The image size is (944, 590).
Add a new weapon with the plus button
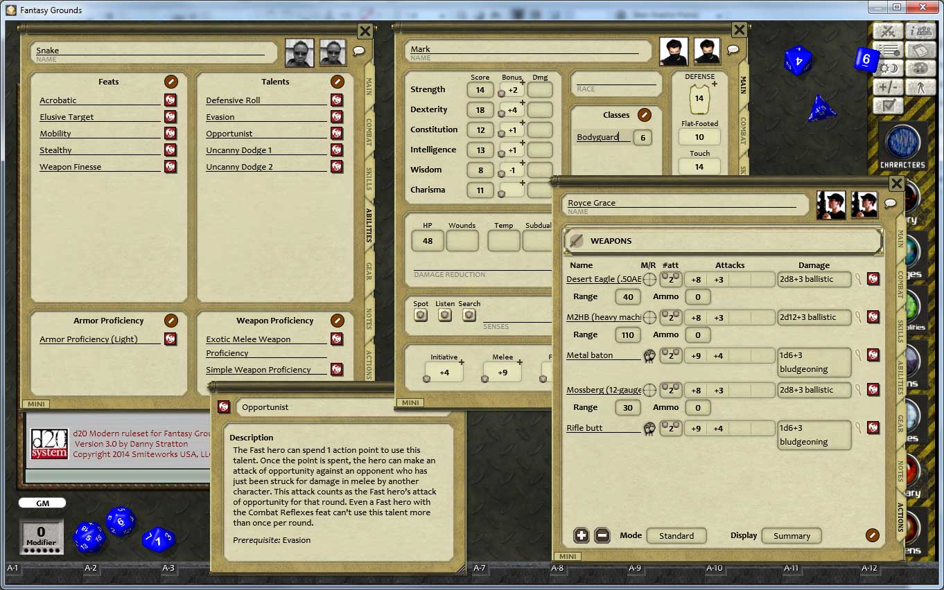tap(582, 535)
